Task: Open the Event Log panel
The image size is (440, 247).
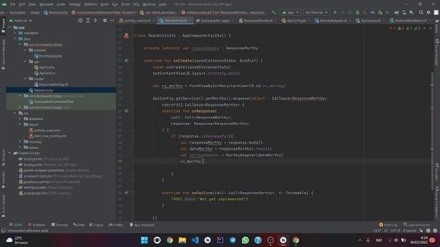Action: [x=388, y=224]
